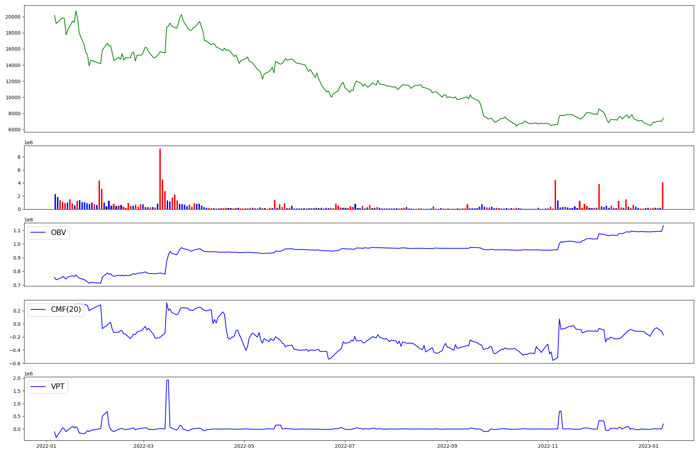
Task: Click the VPT legend label
Action: point(58,387)
